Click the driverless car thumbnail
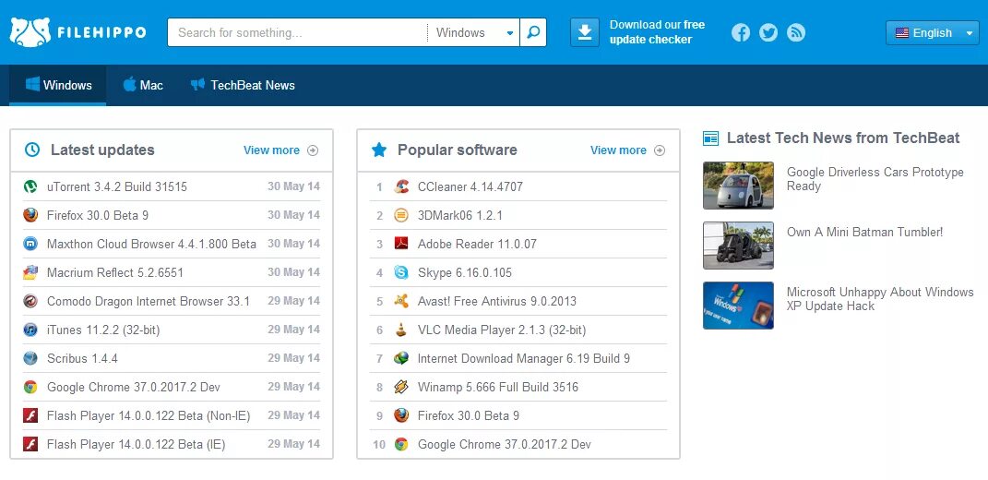This screenshot has width=988, height=480. 738,186
